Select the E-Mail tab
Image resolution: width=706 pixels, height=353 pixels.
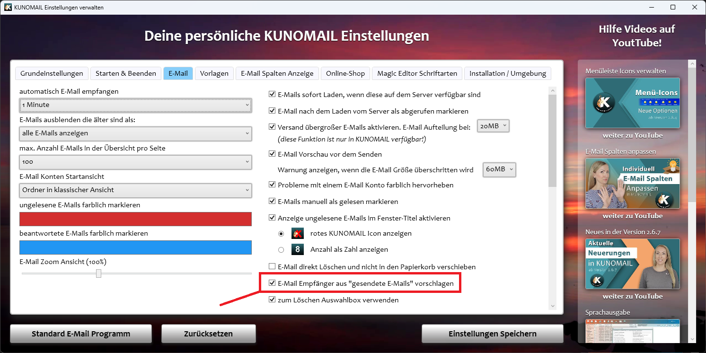point(178,73)
